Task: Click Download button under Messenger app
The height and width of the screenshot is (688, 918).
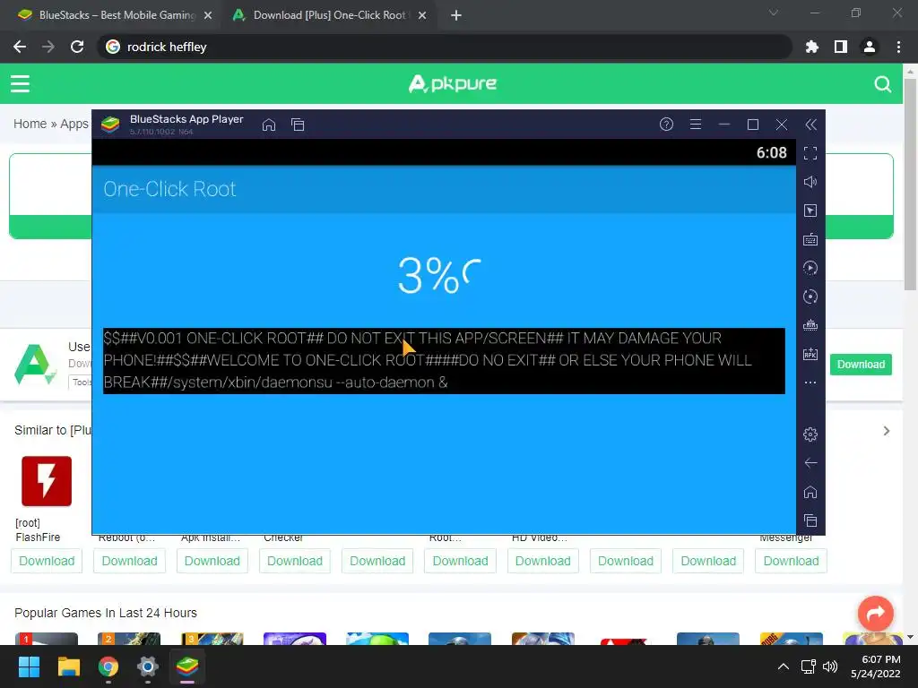Action: tap(791, 561)
